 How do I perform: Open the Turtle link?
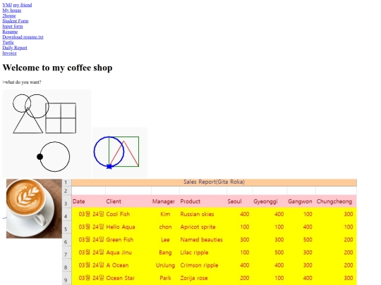point(8,42)
